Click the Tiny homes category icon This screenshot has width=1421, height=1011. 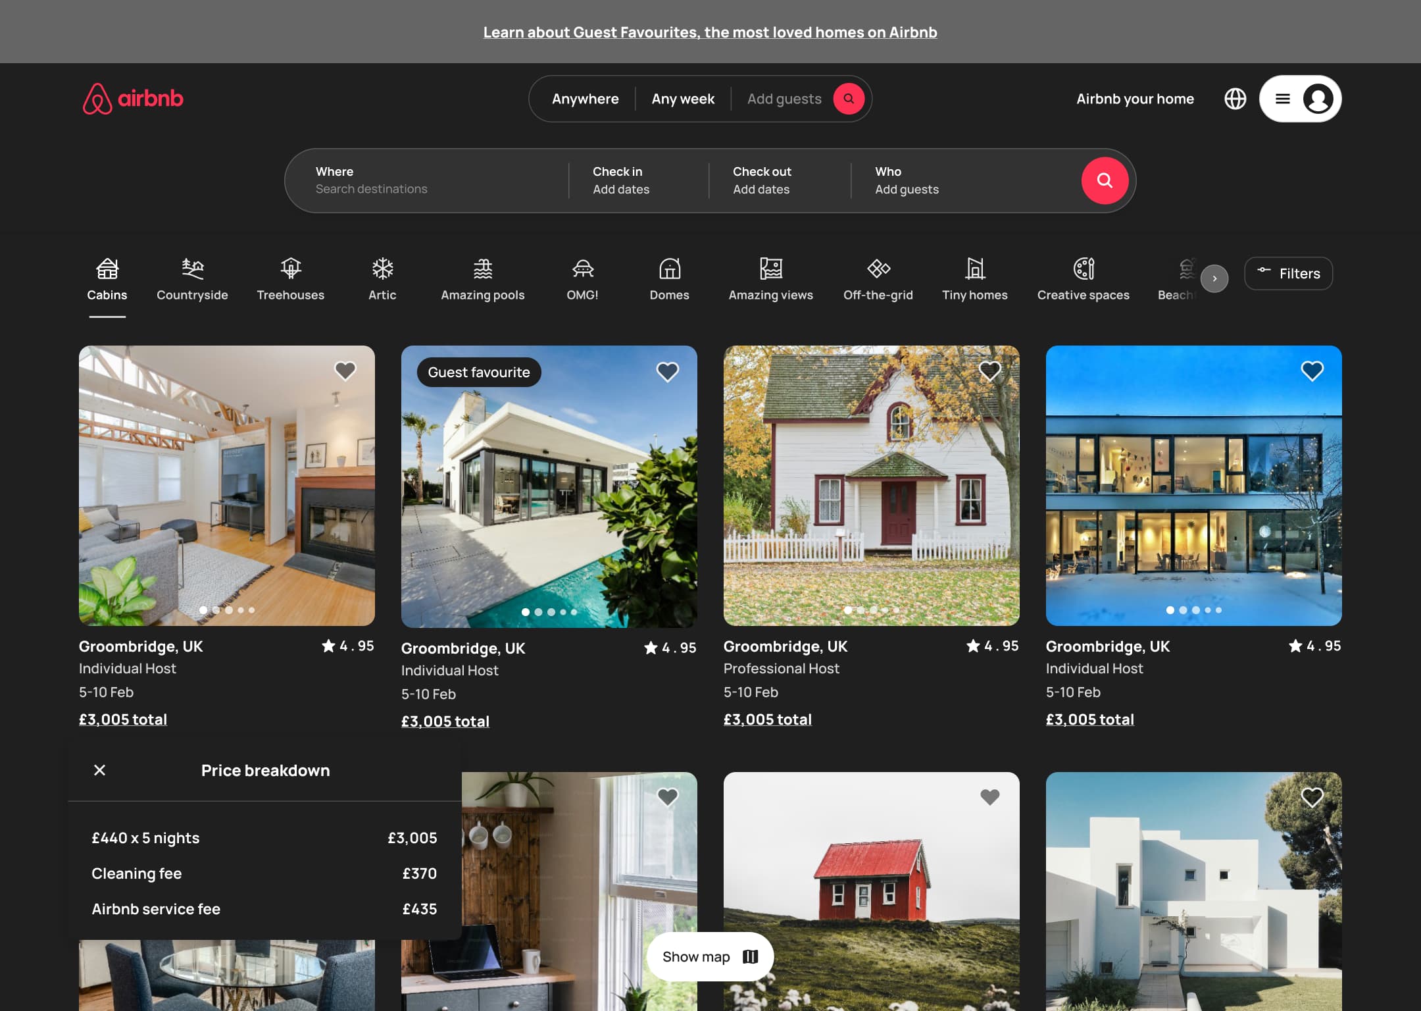tap(975, 269)
